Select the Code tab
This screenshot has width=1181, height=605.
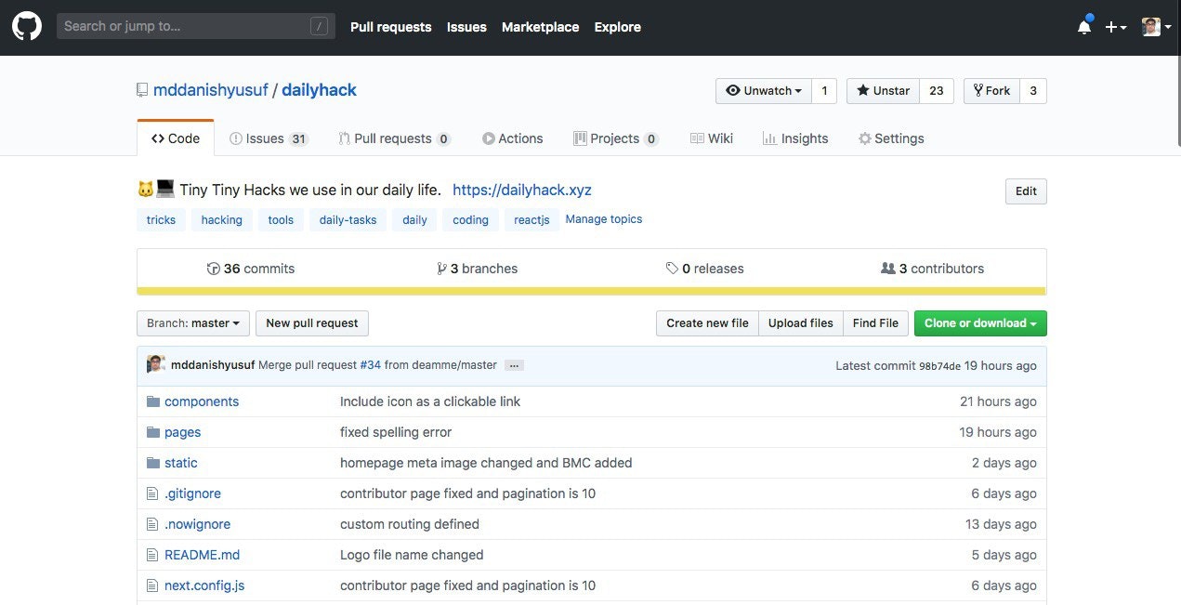[x=176, y=138]
